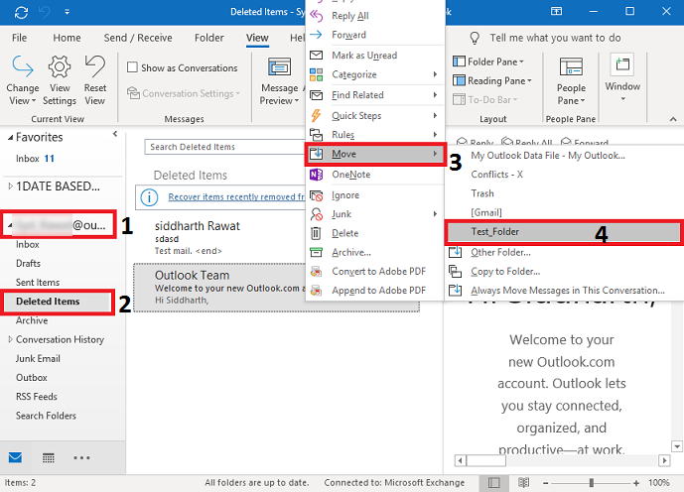The width and height of the screenshot is (684, 492).
Task: Collapse the Favorites section
Action: pyautogui.click(x=11, y=138)
